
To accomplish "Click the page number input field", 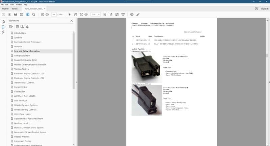I will coord(53,15).
